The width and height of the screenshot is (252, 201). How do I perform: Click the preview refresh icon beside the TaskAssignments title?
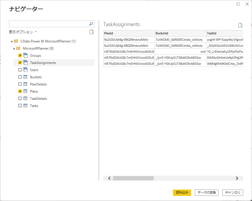coord(241,25)
